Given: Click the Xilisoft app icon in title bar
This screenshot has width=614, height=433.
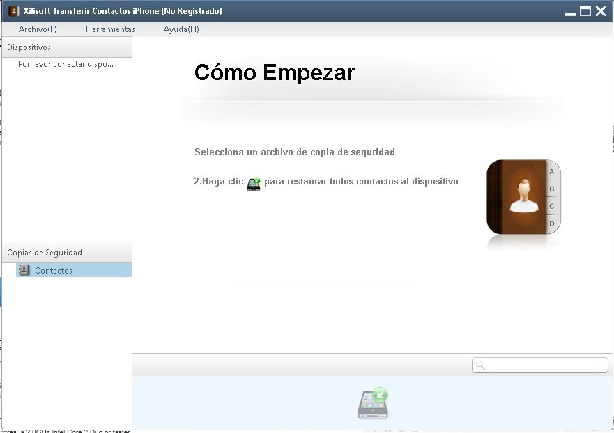Looking at the screenshot, I should coord(14,11).
